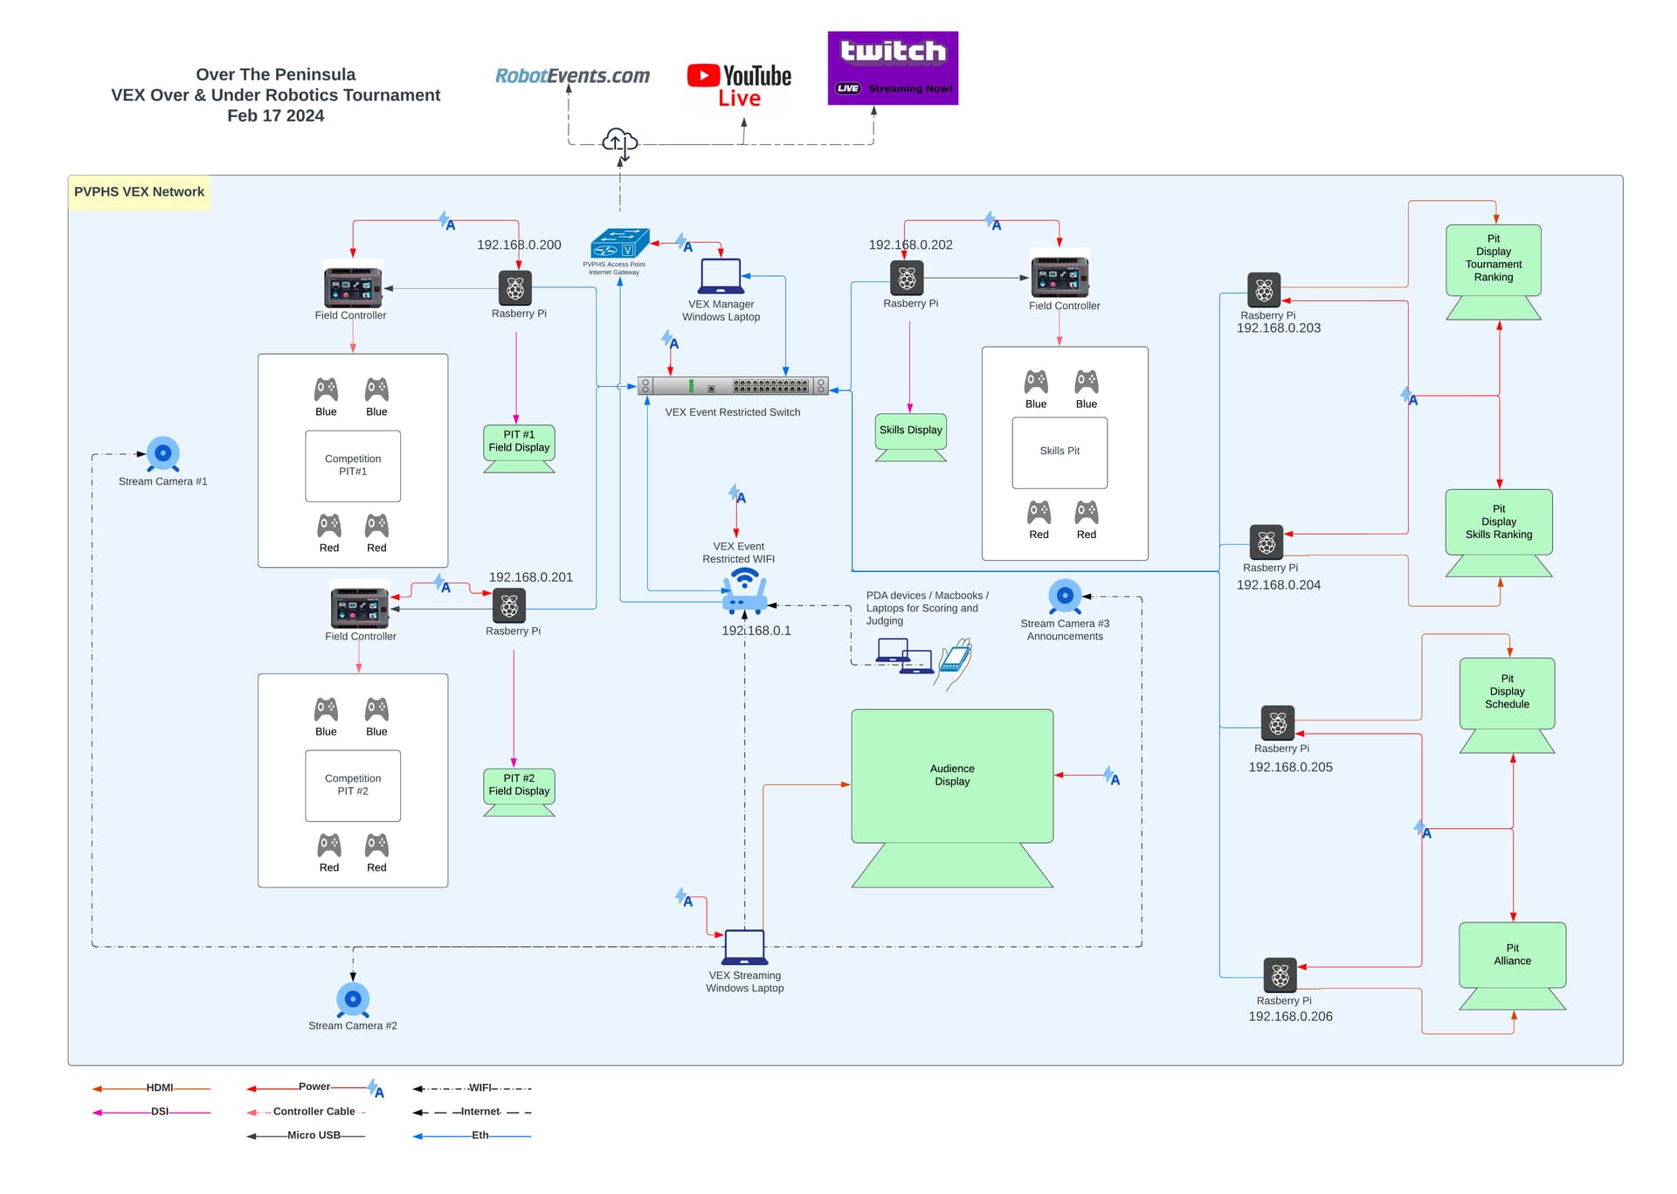Viewport: 1677px width, 1194px height.
Task: Click the Skills Display monitor
Action: tap(910, 430)
